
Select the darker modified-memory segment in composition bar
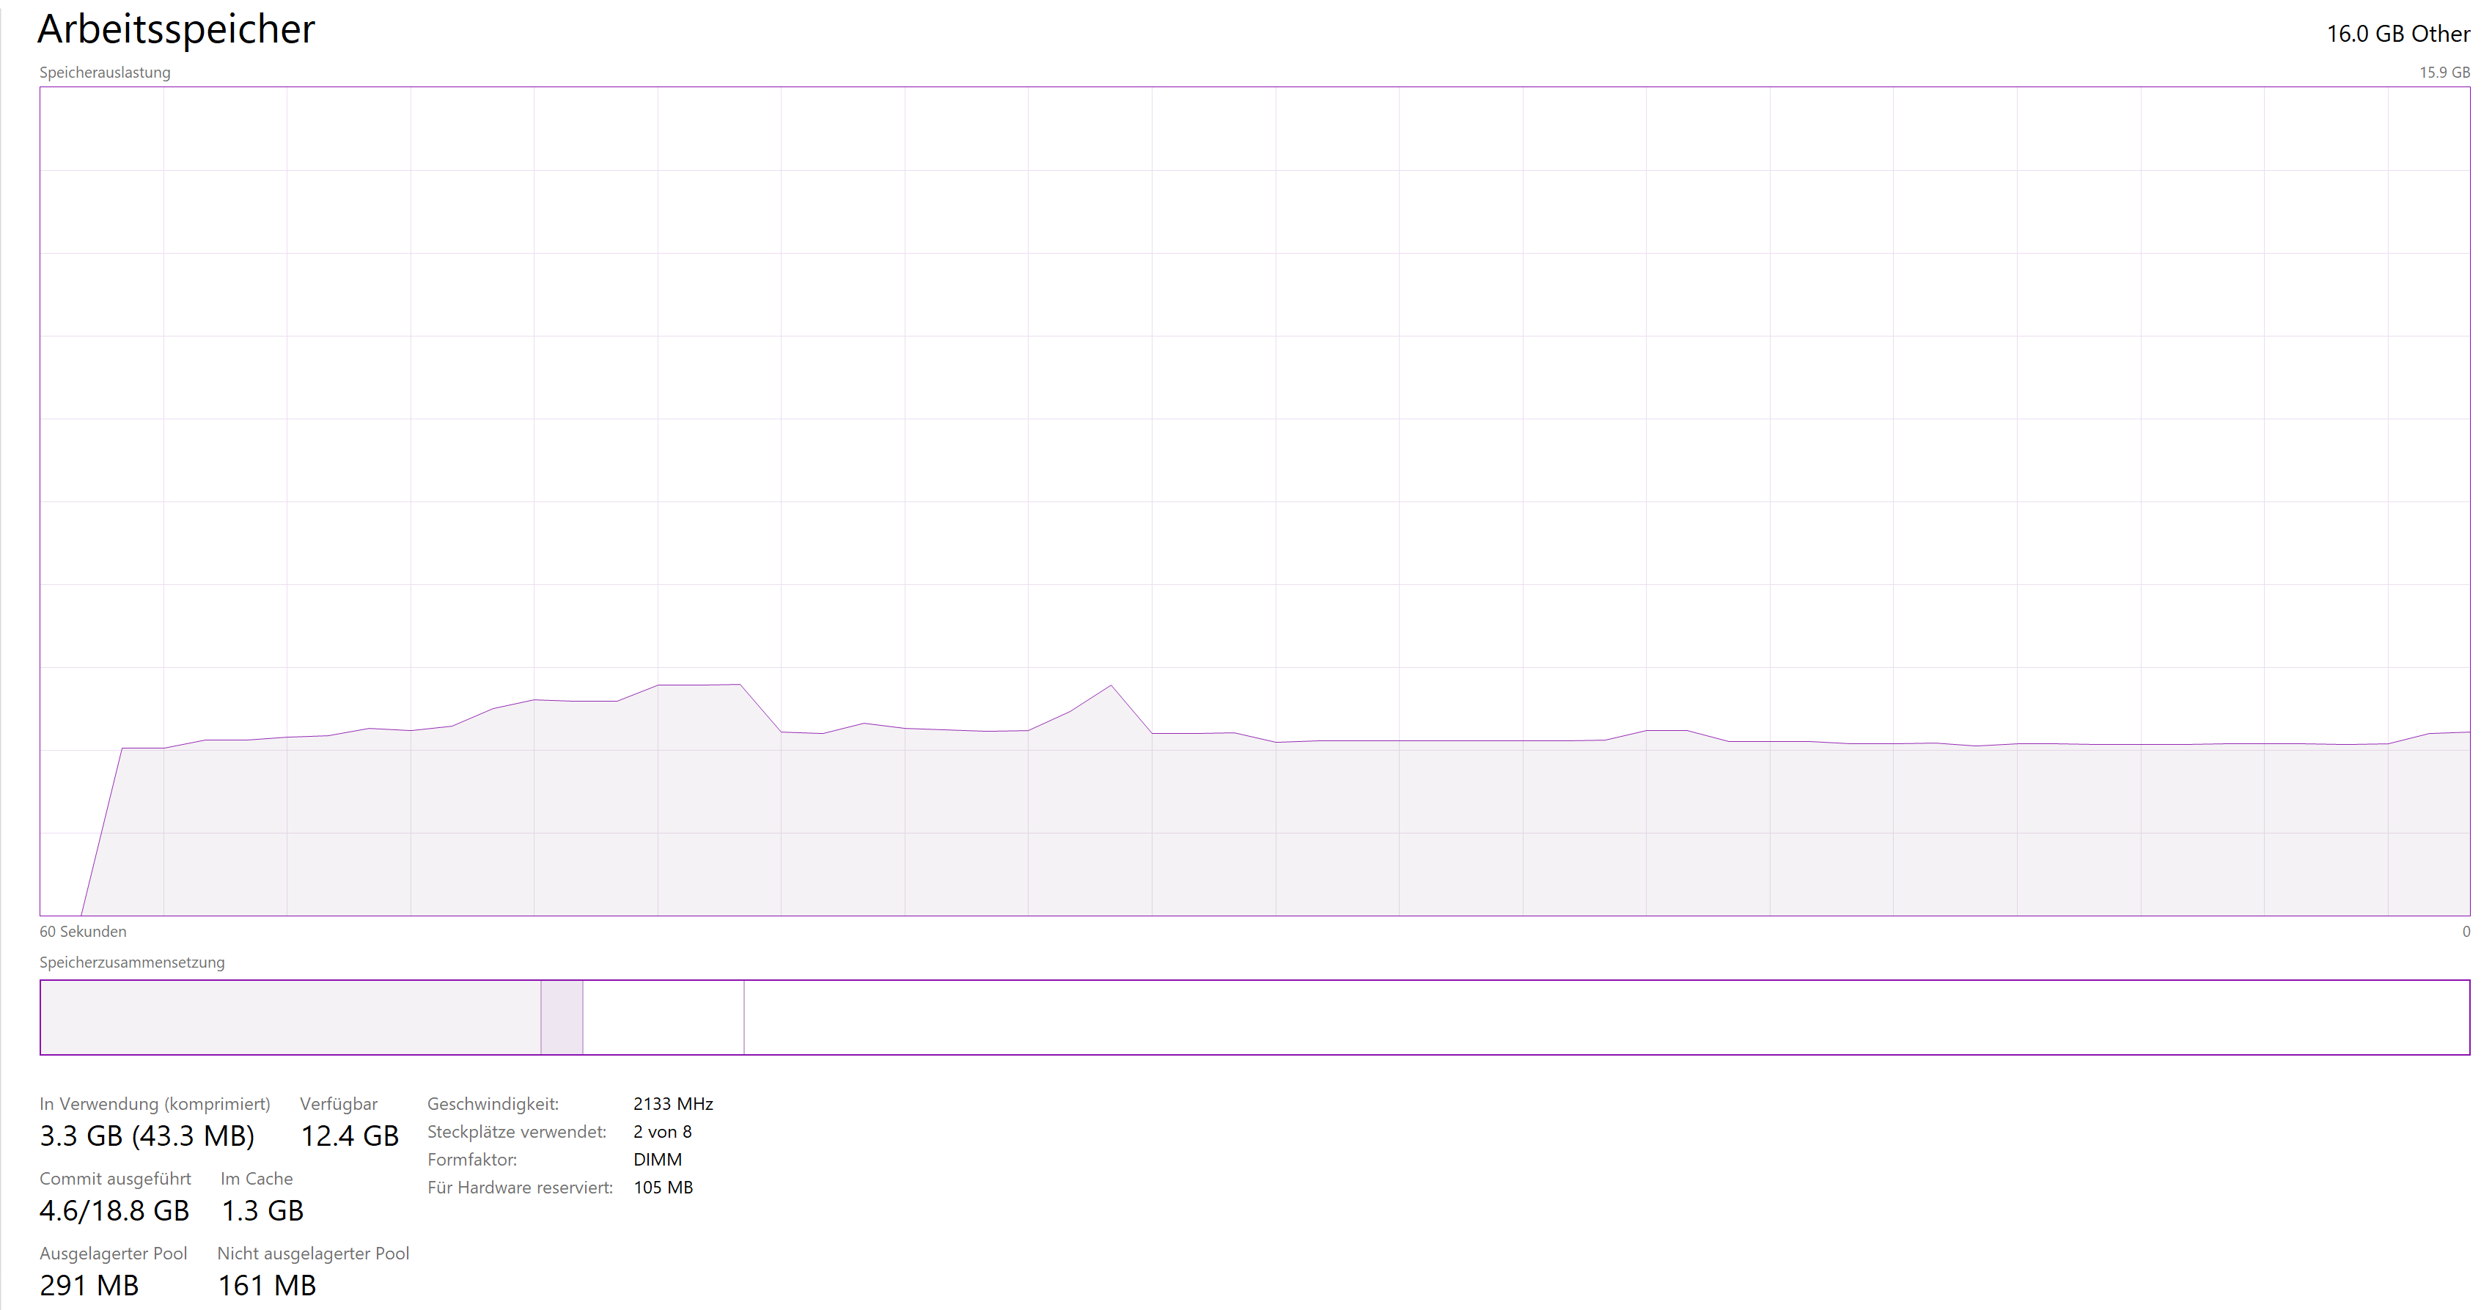click(561, 1017)
